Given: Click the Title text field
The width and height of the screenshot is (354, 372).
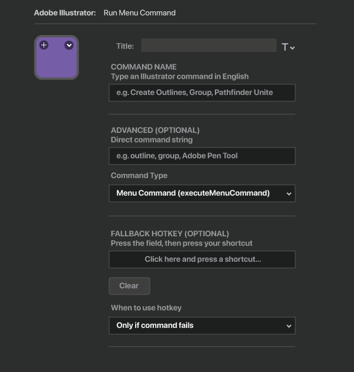Looking at the screenshot, I should [209, 45].
